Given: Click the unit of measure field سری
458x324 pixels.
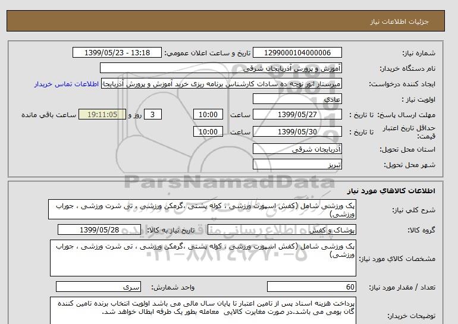Looking at the screenshot, I should (98, 287).
